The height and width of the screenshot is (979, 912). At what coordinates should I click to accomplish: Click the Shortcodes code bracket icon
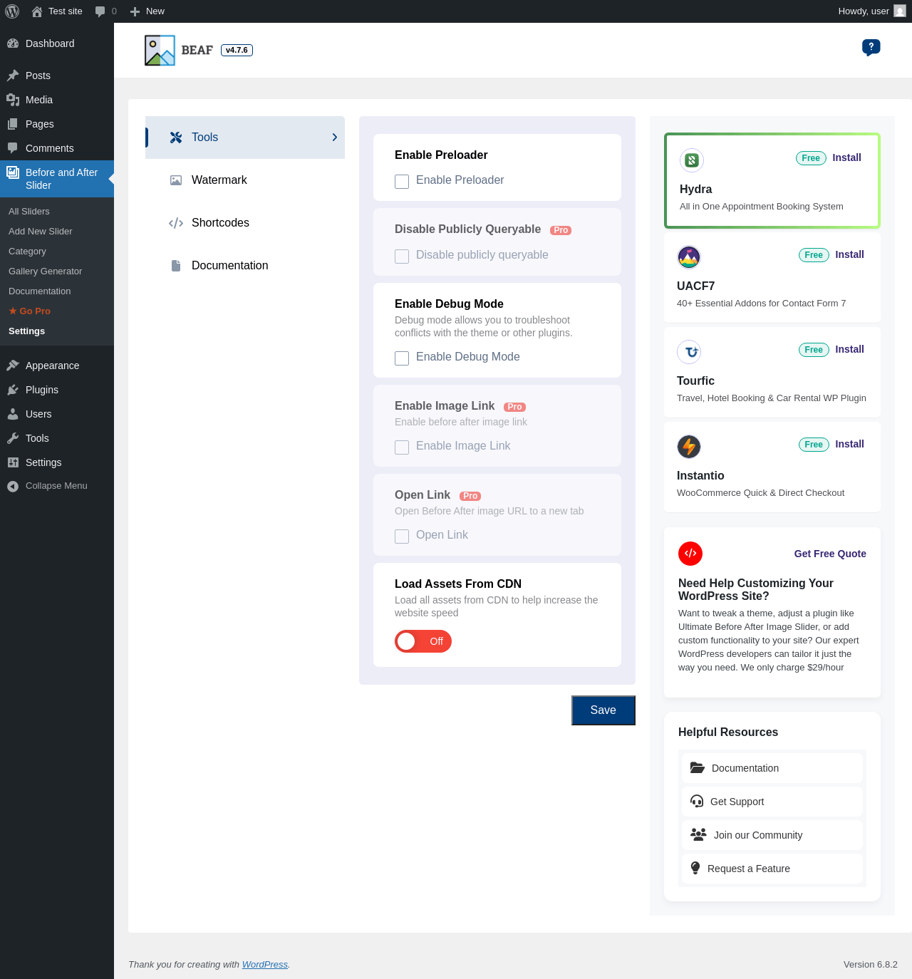click(176, 223)
